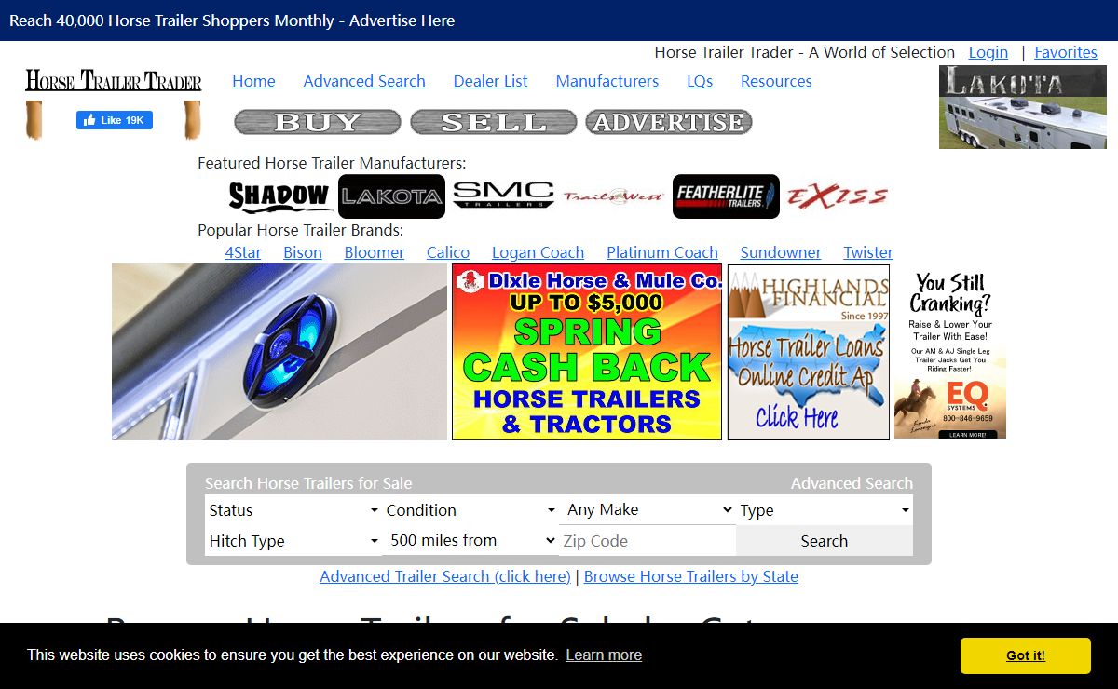The height and width of the screenshot is (689, 1118).
Task: Open the Resources nav link
Action: tap(776, 81)
